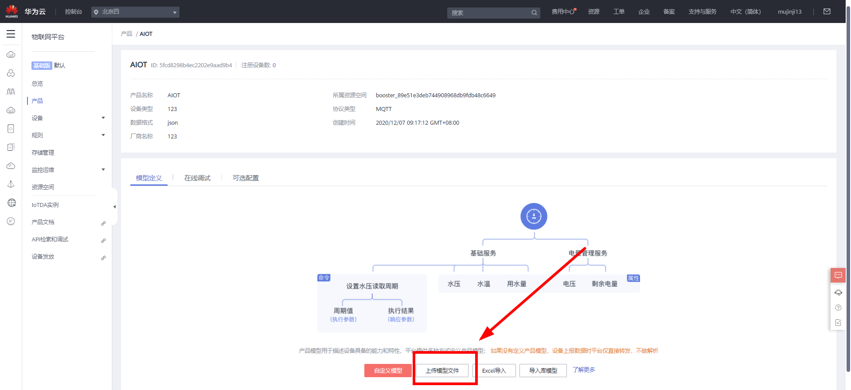Open the survey note-with-pencil icon
This screenshot has height=390, width=851.
tap(838, 323)
